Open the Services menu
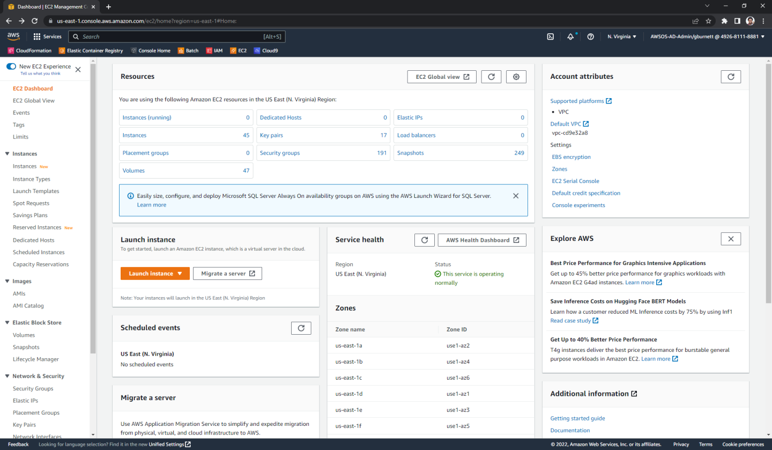Viewport: 772px width, 450px height. 47,36
